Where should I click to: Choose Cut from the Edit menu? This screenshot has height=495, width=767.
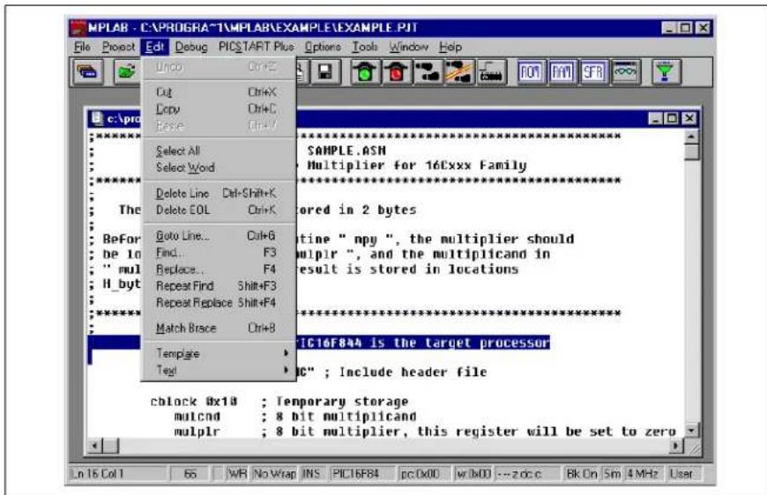[218, 92]
